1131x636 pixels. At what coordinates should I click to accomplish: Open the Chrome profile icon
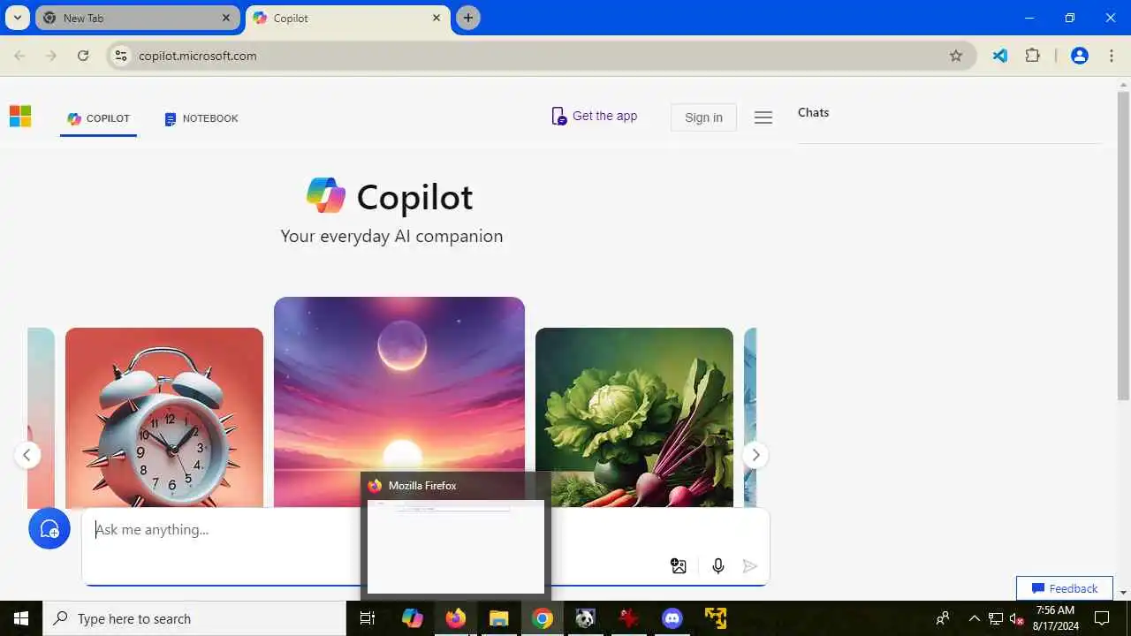(x=1080, y=56)
